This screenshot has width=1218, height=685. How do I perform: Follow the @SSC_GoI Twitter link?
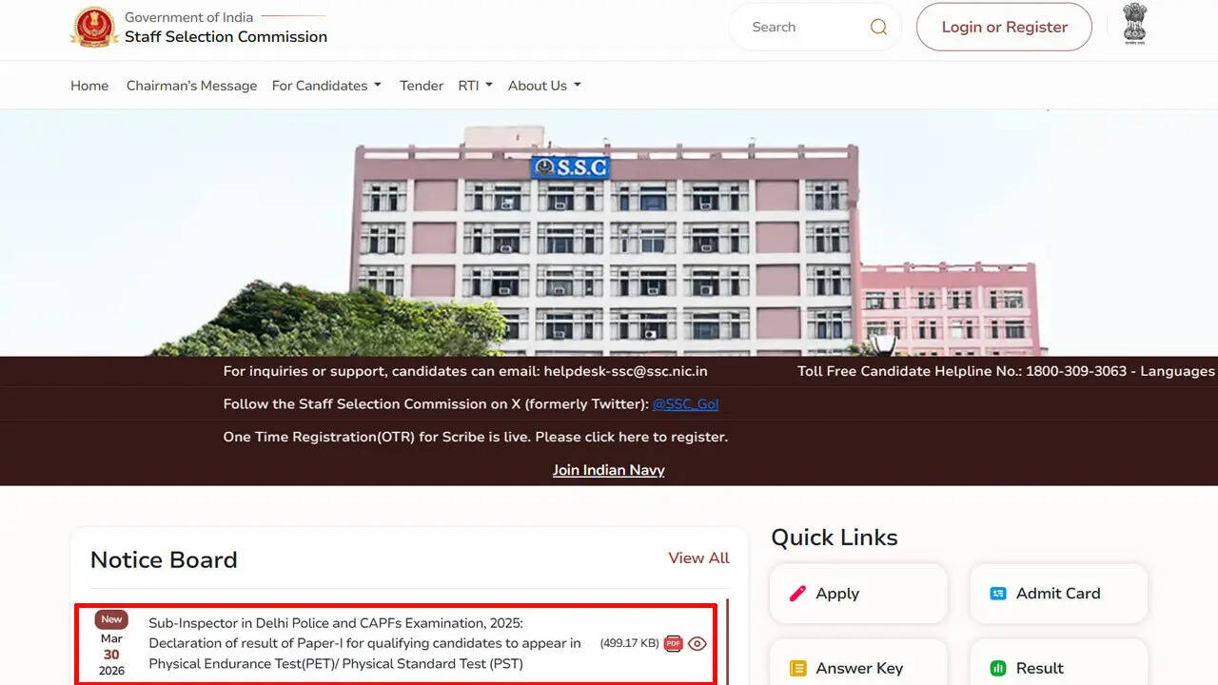tap(684, 403)
